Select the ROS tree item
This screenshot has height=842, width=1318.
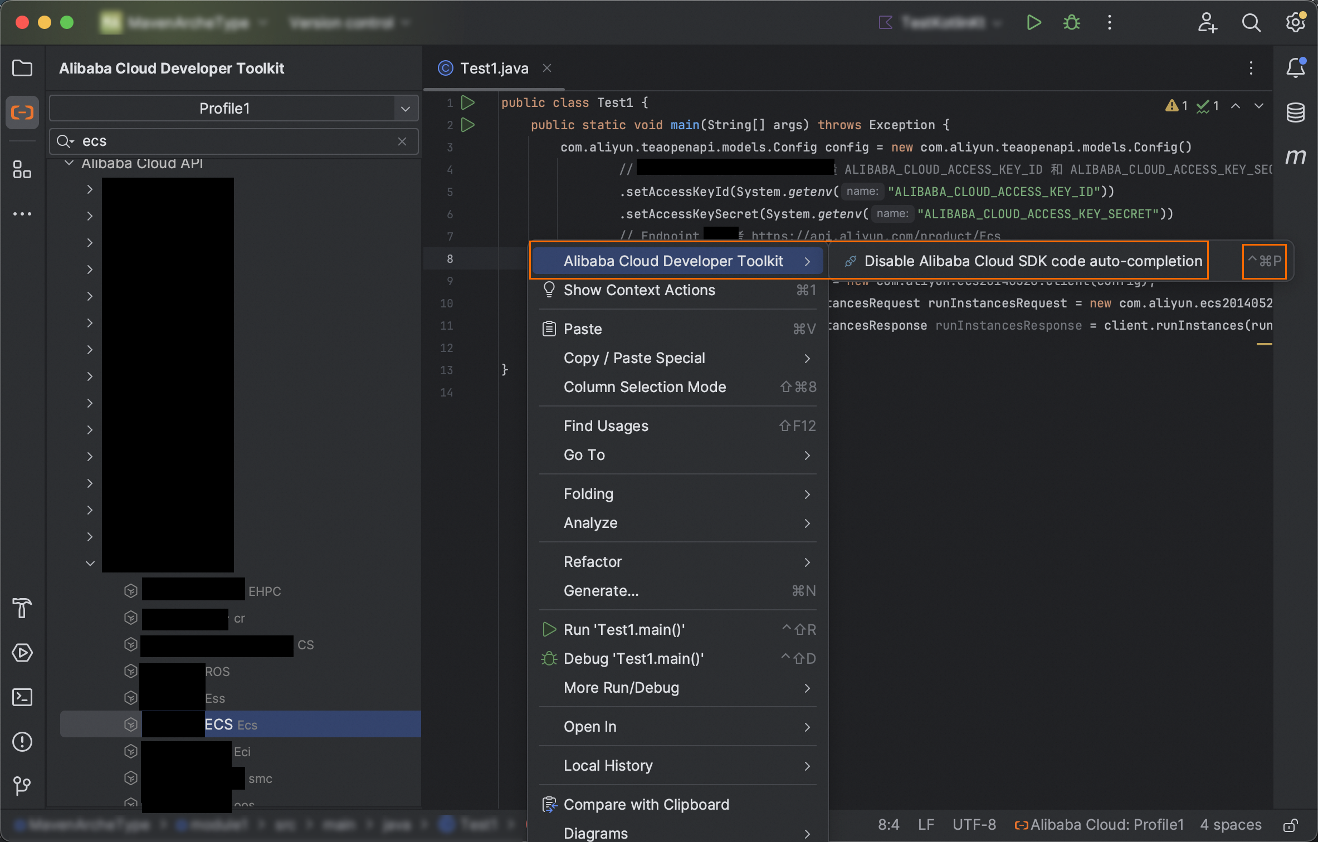241,671
